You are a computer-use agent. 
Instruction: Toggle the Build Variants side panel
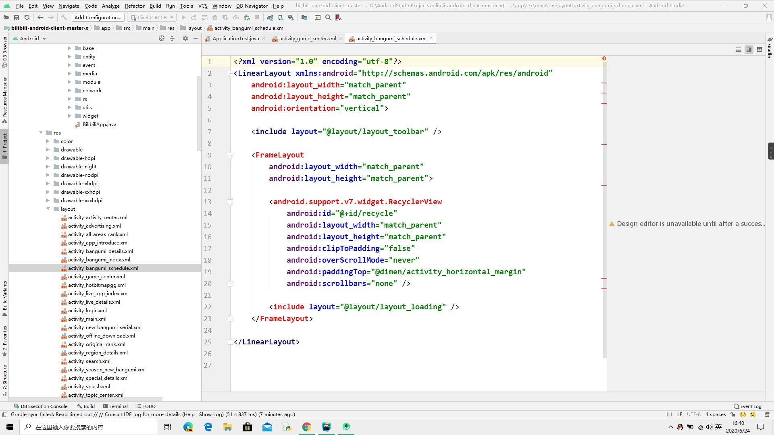(x=5, y=298)
